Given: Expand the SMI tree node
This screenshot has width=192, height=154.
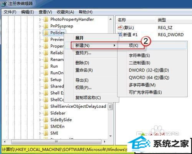Looking at the screenshot, I should (x=40, y=133).
